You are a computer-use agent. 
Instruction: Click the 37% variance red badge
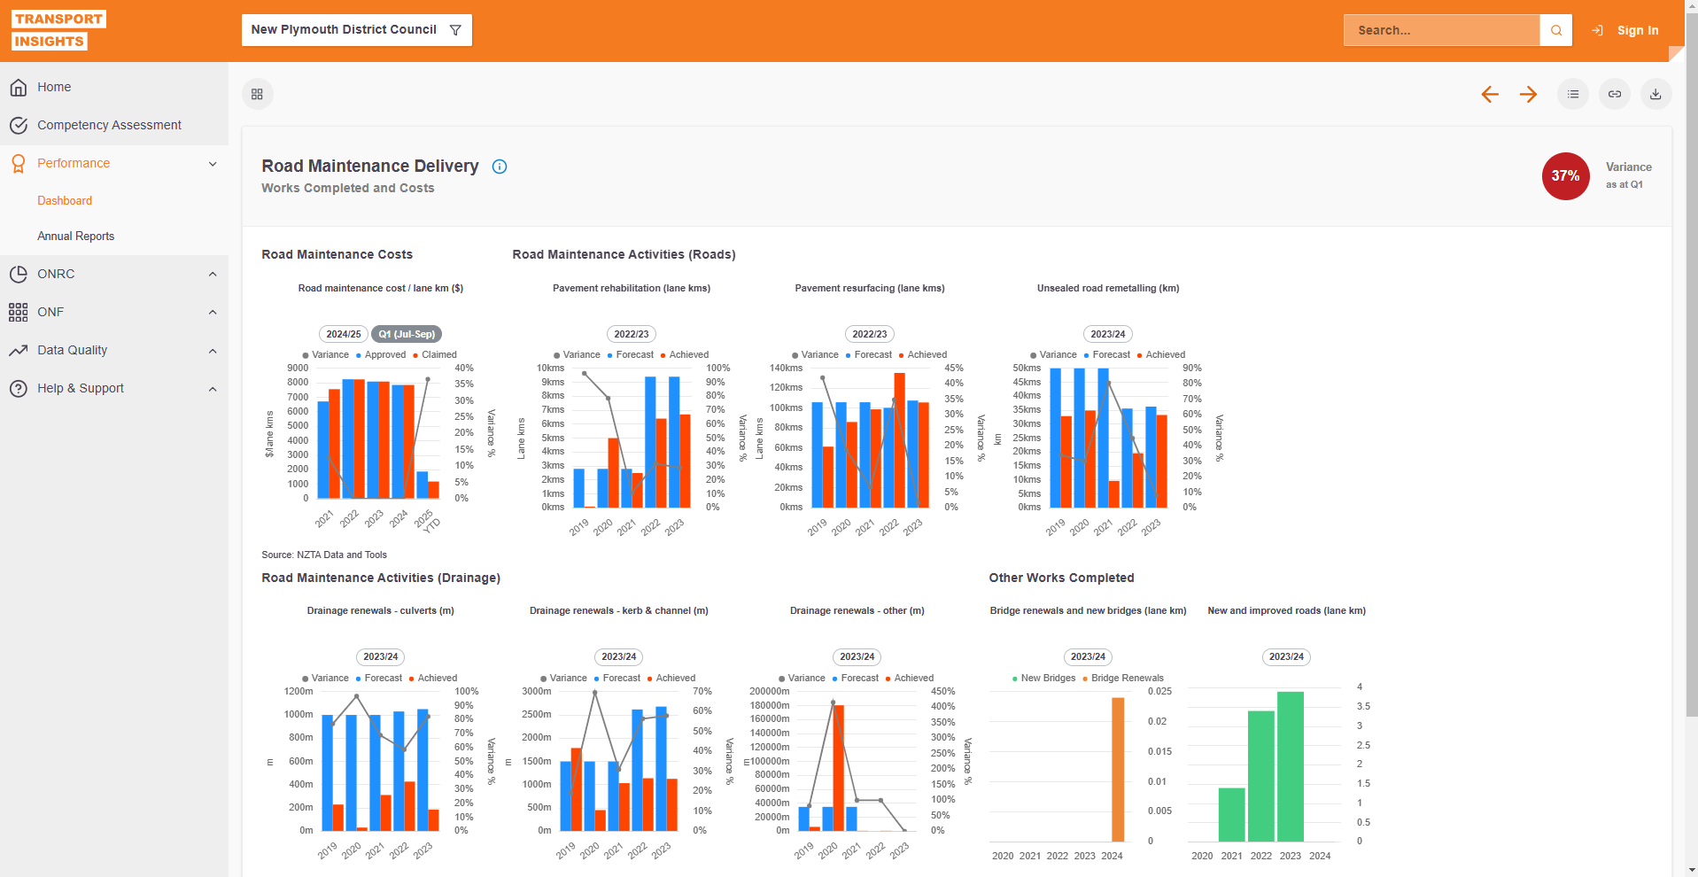point(1565,176)
